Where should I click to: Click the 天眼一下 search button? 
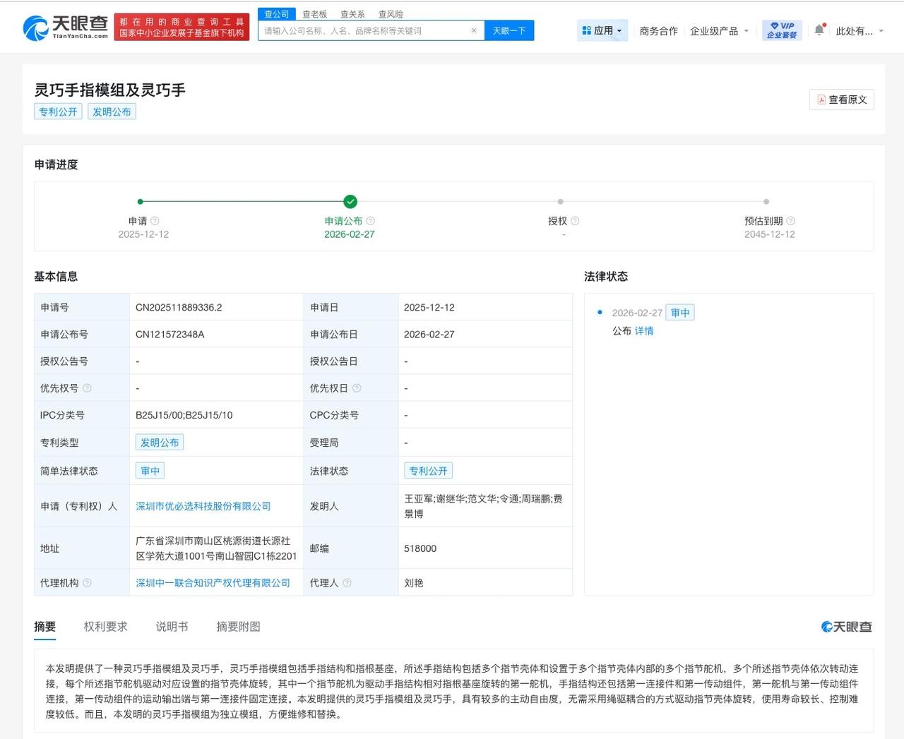click(509, 30)
